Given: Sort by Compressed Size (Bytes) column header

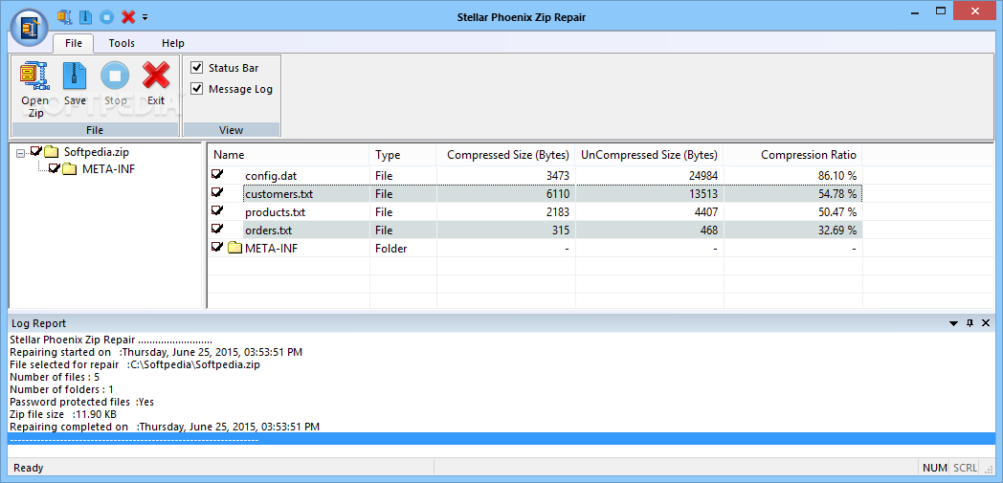Looking at the screenshot, I should click(x=506, y=155).
